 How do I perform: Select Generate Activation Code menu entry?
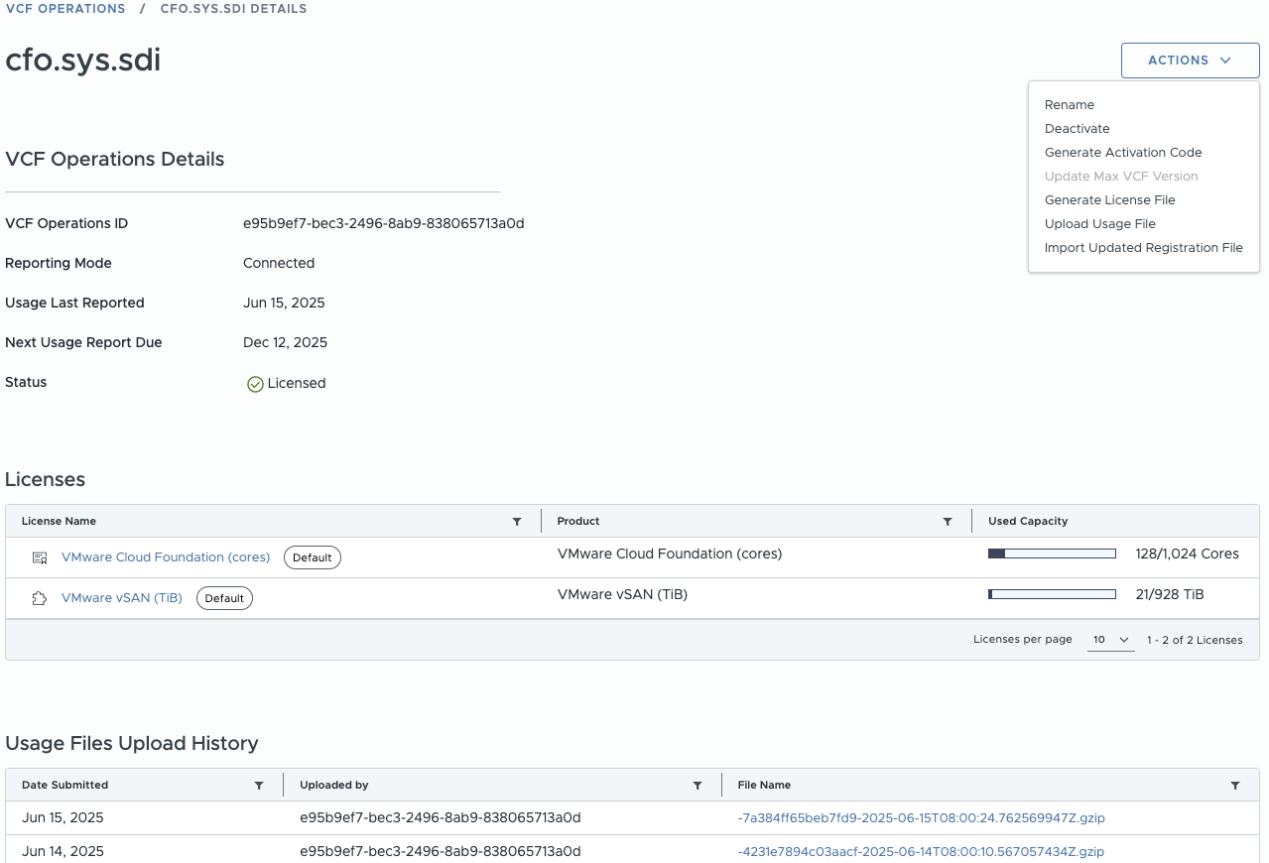1123,153
